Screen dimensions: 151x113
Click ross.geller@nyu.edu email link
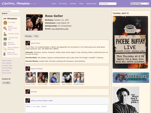[60, 29]
